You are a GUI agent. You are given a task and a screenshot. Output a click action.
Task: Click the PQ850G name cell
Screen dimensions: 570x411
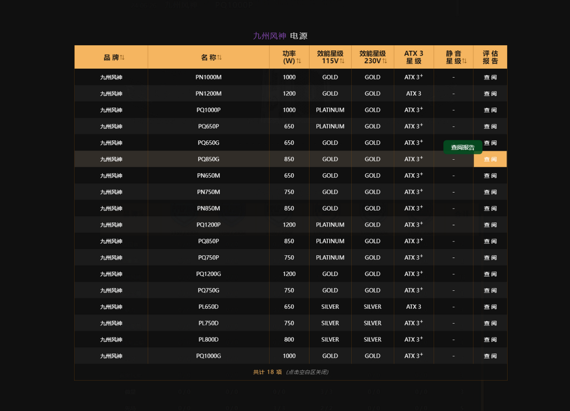pyautogui.click(x=209, y=159)
